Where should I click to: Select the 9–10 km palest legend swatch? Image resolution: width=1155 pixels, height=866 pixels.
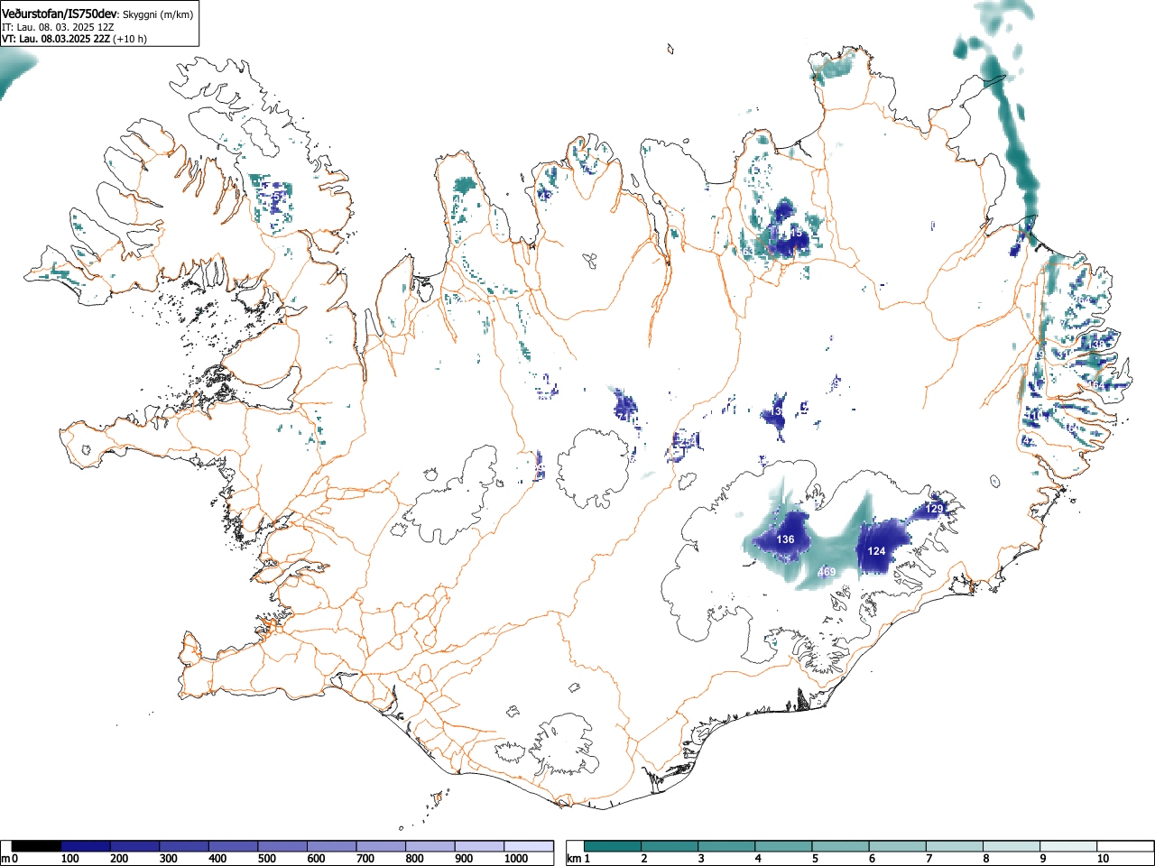[1067, 846]
